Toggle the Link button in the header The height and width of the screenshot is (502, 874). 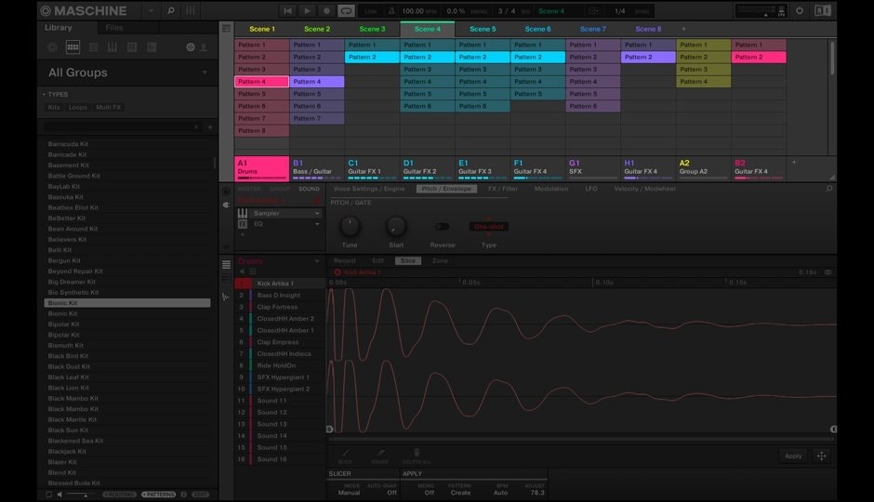(x=371, y=11)
